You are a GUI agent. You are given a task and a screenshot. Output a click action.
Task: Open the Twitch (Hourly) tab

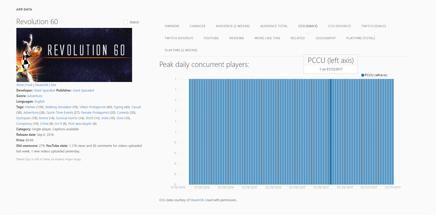point(179,38)
